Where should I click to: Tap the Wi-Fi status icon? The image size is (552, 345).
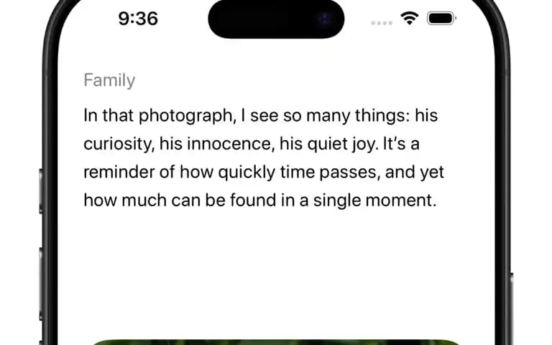410,18
